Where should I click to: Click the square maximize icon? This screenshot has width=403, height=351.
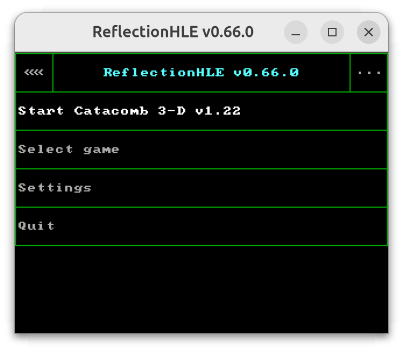pyautogui.click(x=332, y=32)
